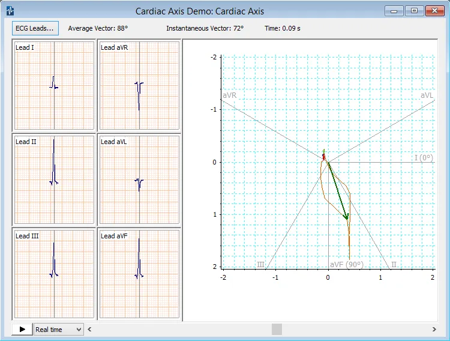Open the ECG Leads... dialog
The height and width of the screenshot is (341, 450).
tap(35, 28)
